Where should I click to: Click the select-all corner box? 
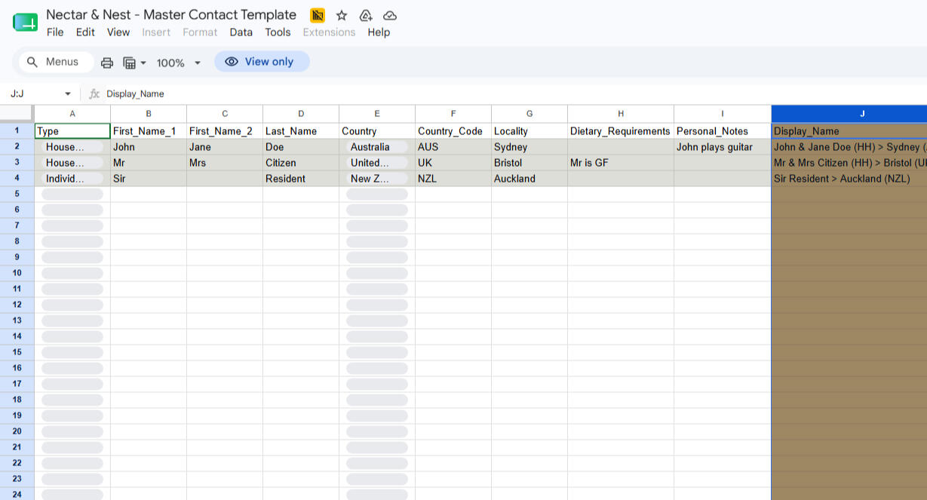pos(17,114)
